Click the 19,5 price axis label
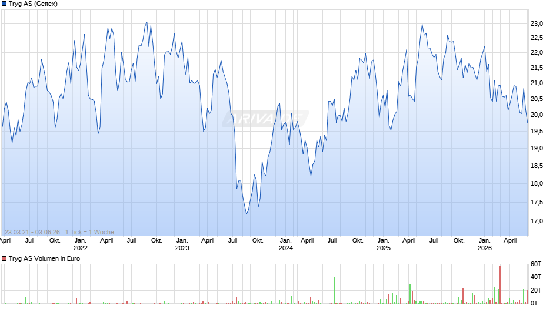 pos(537,132)
